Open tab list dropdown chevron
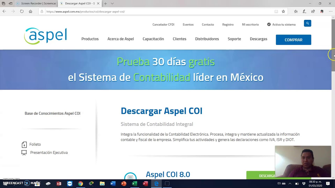The image size is (335, 188). click(x=112, y=3)
